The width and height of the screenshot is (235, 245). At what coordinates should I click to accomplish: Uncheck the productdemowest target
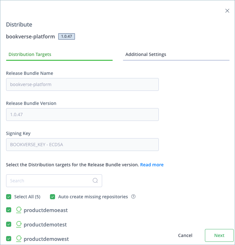coord(9,239)
